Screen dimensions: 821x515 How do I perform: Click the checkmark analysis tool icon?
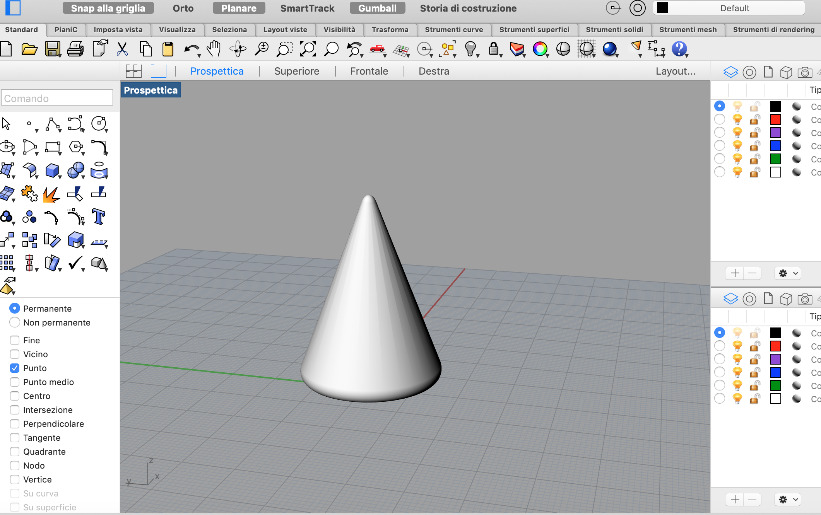(x=75, y=263)
